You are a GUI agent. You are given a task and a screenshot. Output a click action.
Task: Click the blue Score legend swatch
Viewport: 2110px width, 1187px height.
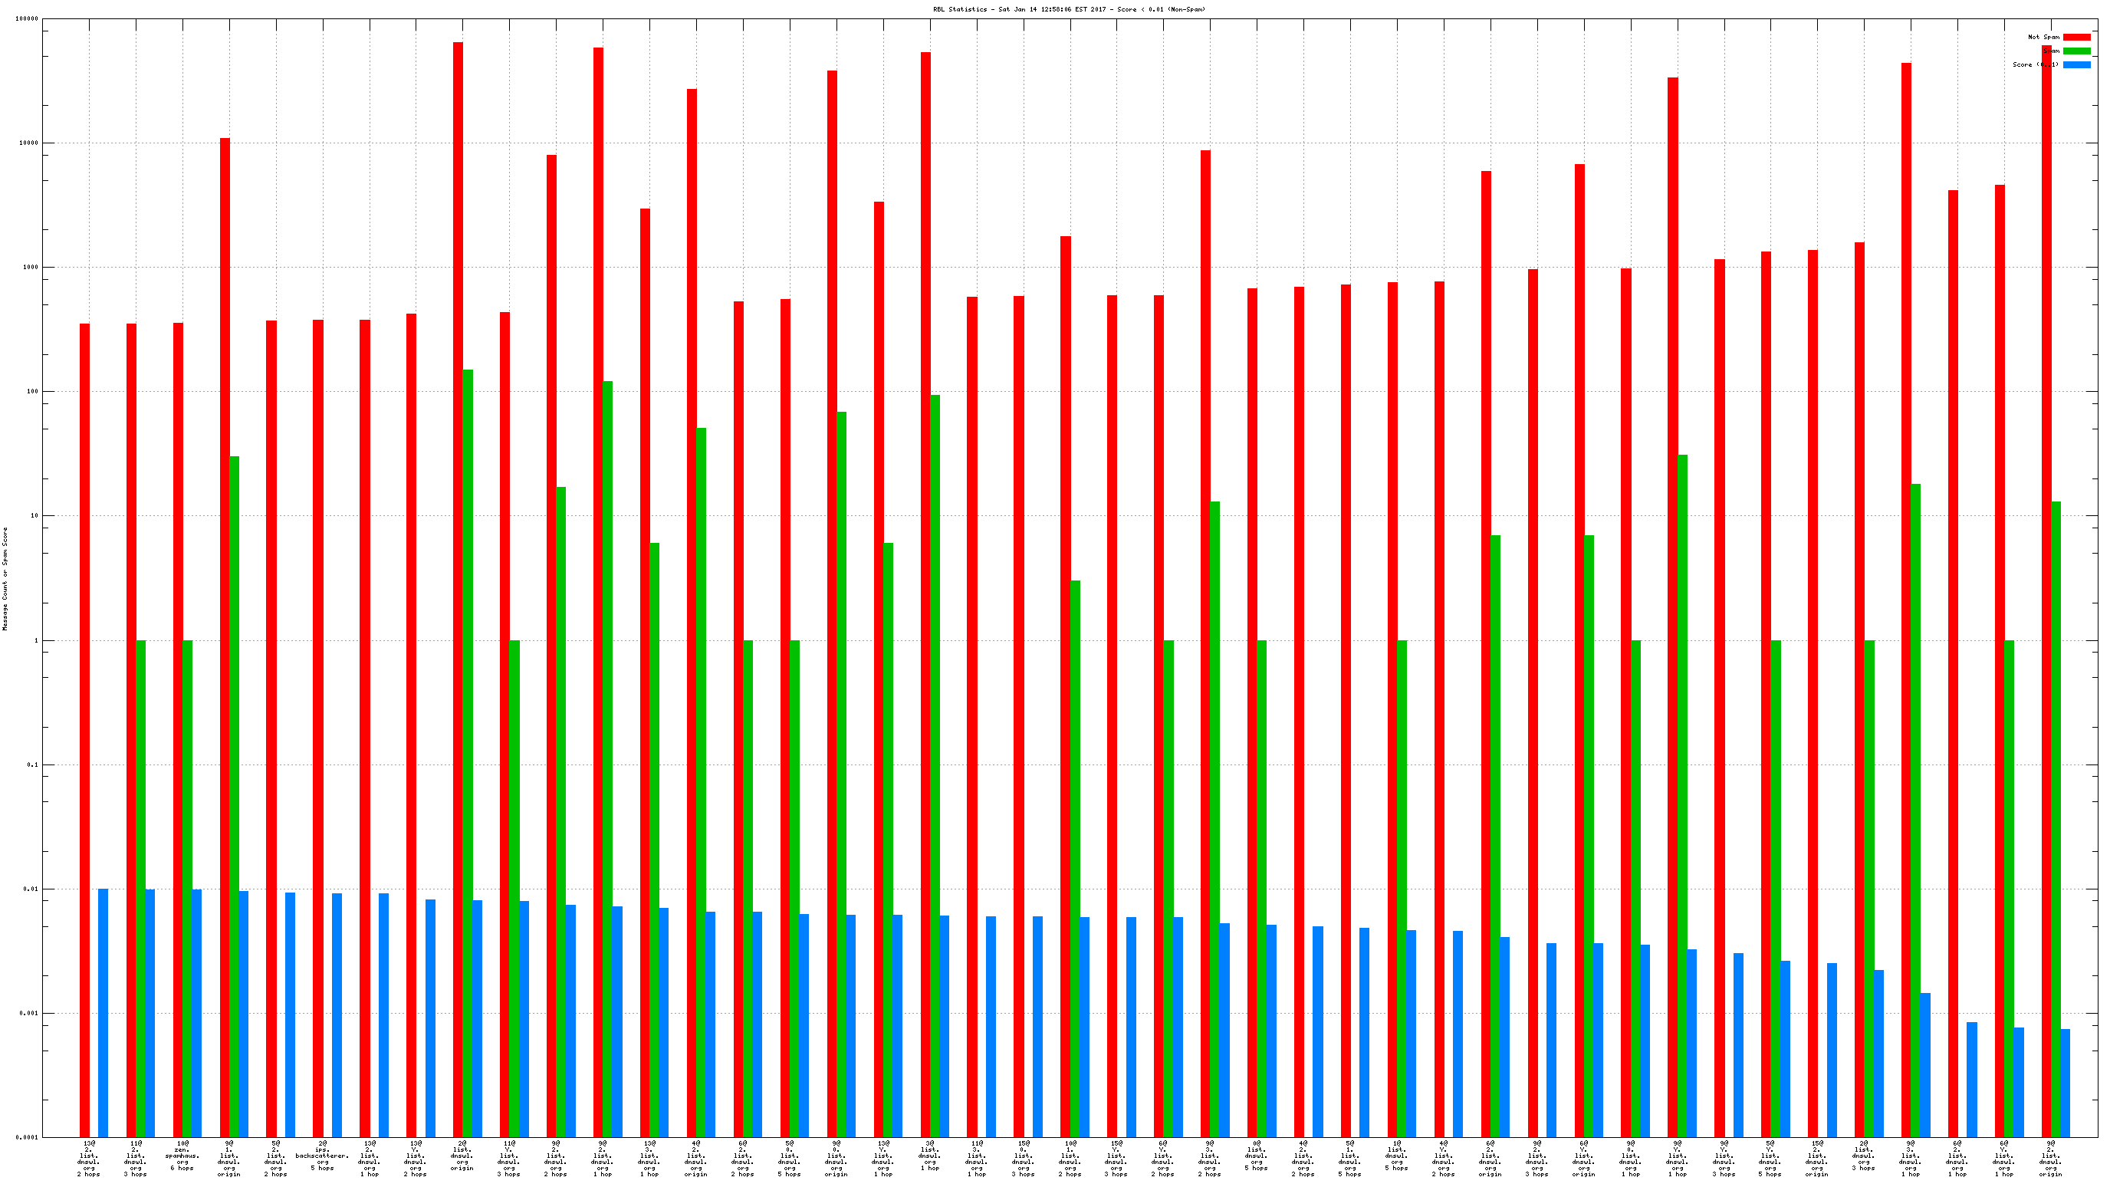2076,64
